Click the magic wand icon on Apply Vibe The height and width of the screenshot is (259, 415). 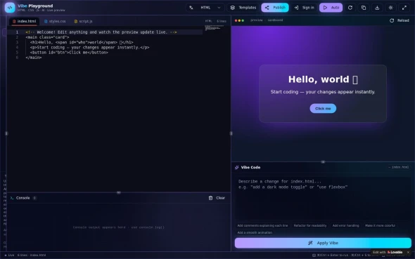(x=310, y=243)
